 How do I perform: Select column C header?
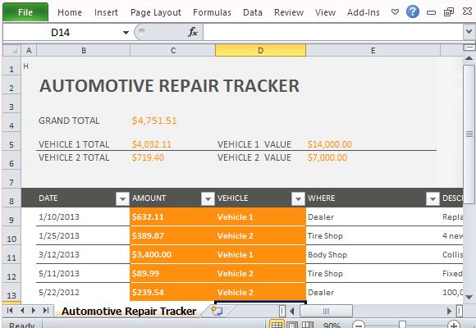(172, 50)
